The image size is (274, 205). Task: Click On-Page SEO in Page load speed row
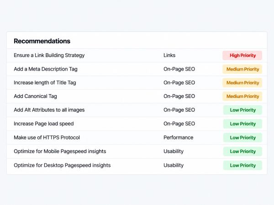[179, 123]
